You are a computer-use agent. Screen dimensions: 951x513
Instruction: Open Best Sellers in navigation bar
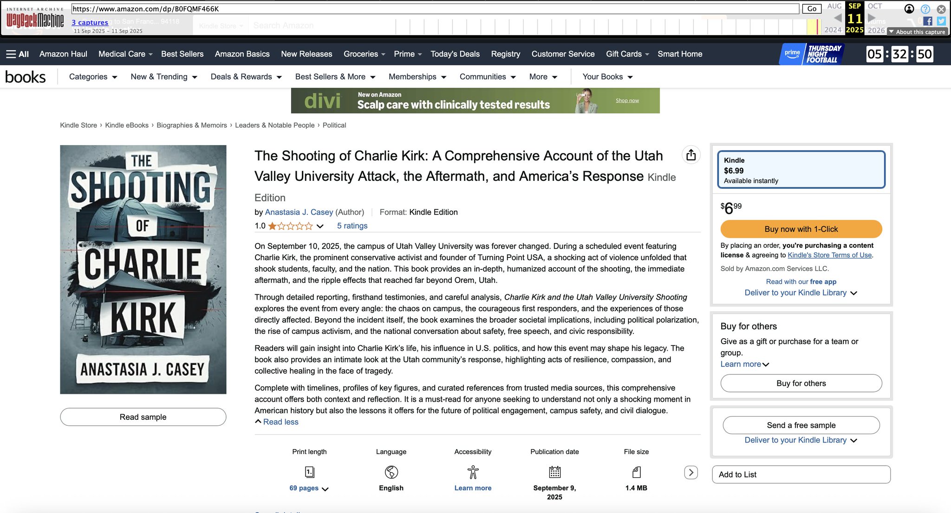tap(182, 54)
